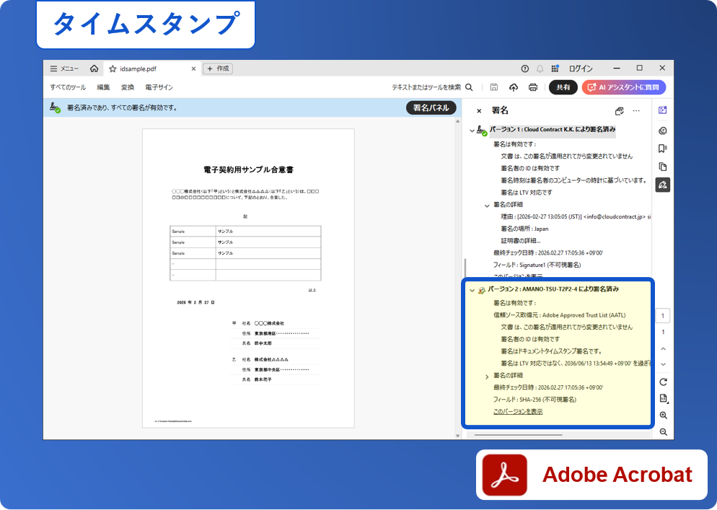Screen dimensions: 717x510
Task: Open the bookmarks icon in the right rail
Action: (x=663, y=149)
